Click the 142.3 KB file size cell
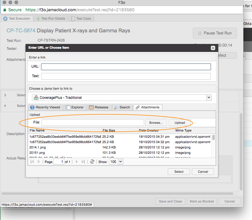The height and width of the screenshot is (220, 252). tap(109, 147)
